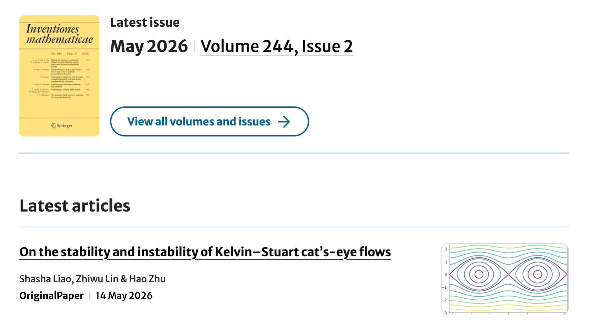The height and width of the screenshot is (329, 599).
Task: Open the Volume 244, Issue 2 link
Action: [276, 46]
